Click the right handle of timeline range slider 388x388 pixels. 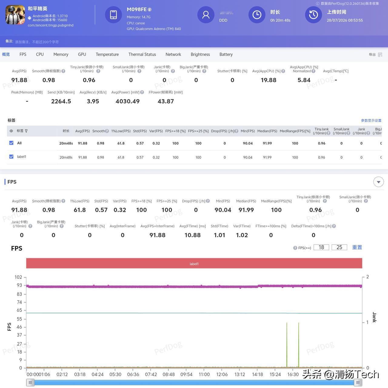click(358, 383)
